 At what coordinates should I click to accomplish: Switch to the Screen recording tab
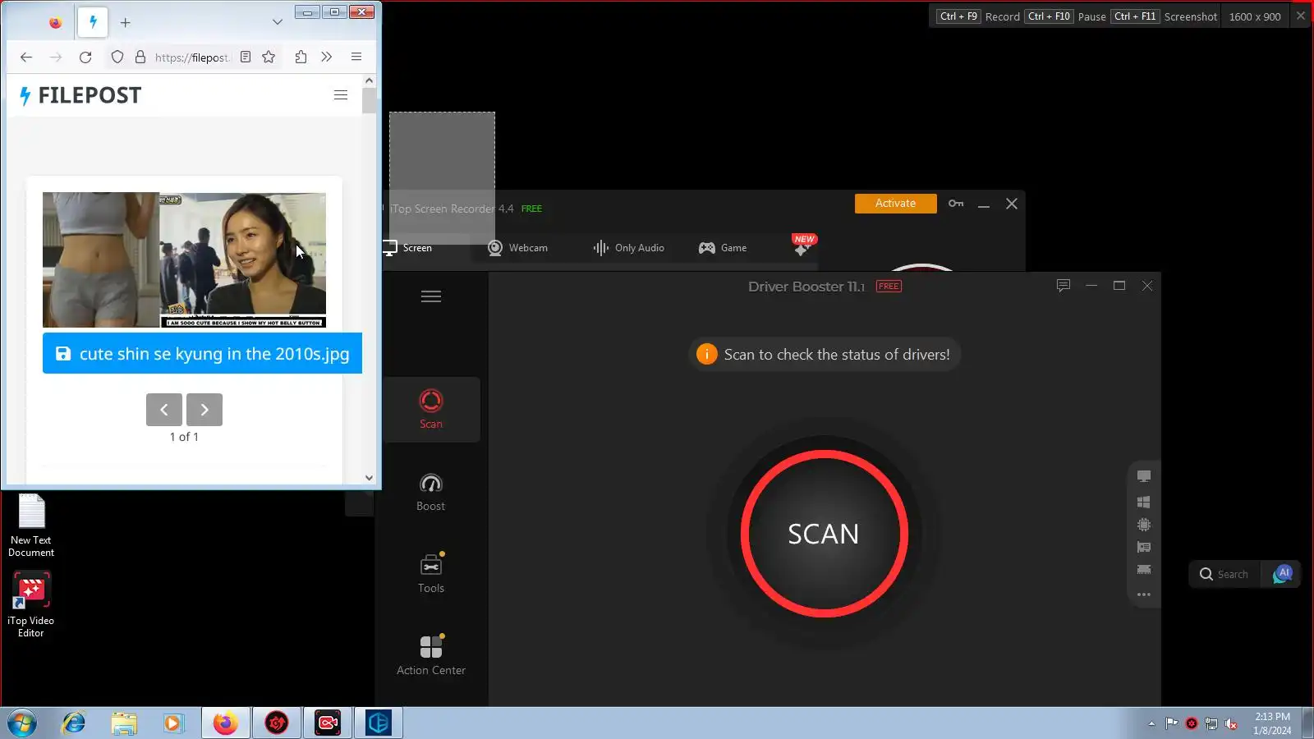(407, 248)
